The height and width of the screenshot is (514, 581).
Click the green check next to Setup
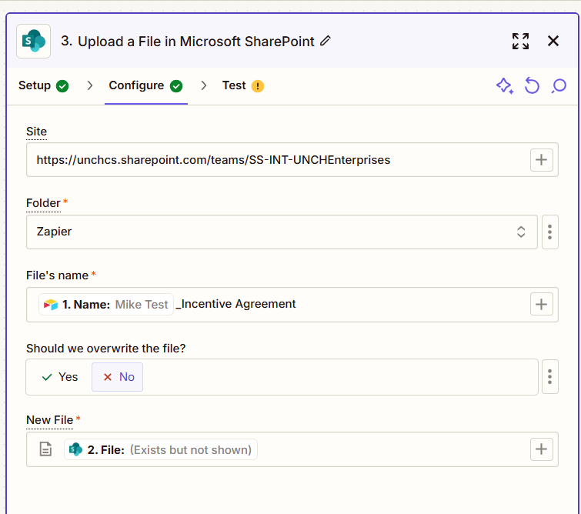click(x=62, y=86)
